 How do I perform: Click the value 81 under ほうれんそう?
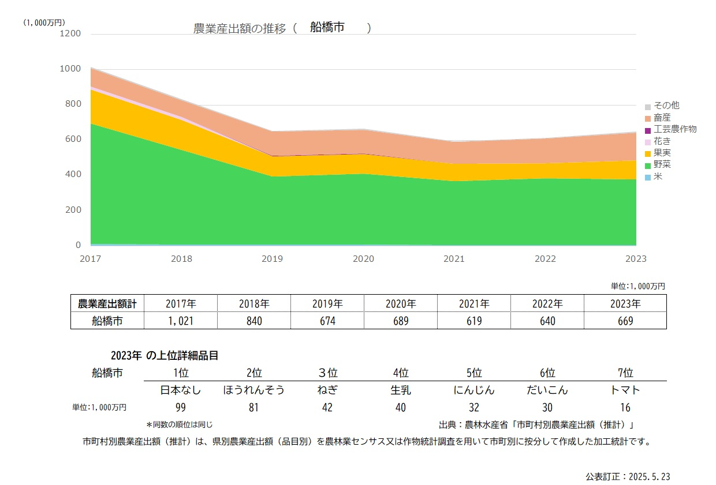(x=254, y=408)
